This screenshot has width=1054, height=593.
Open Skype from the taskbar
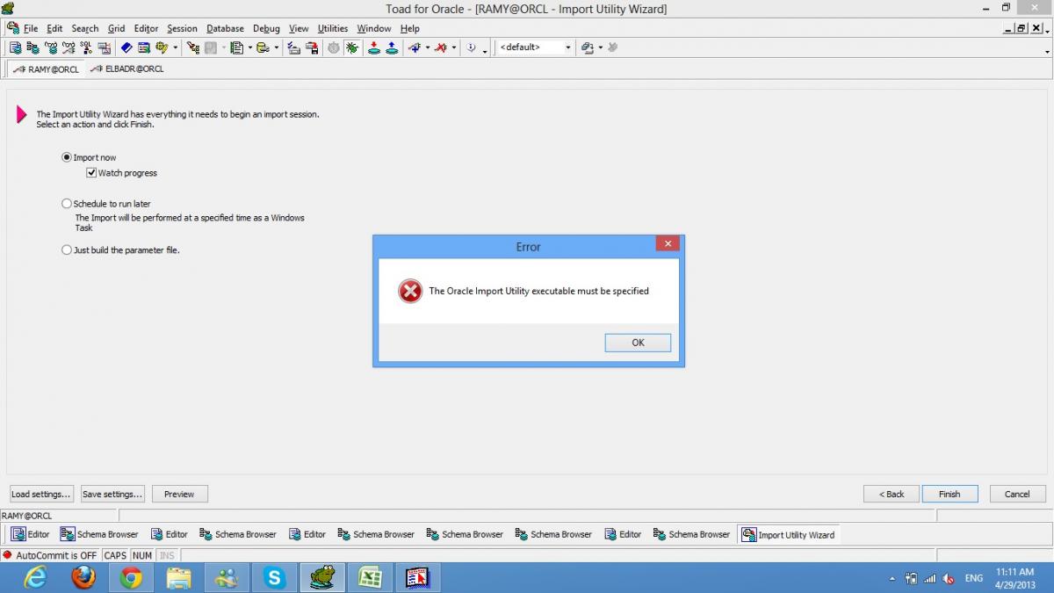tap(274, 577)
